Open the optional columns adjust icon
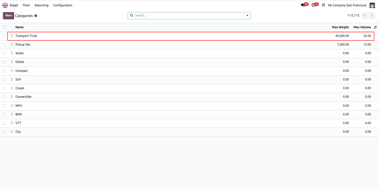This screenshot has height=189, width=379. [x=375, y=27]
